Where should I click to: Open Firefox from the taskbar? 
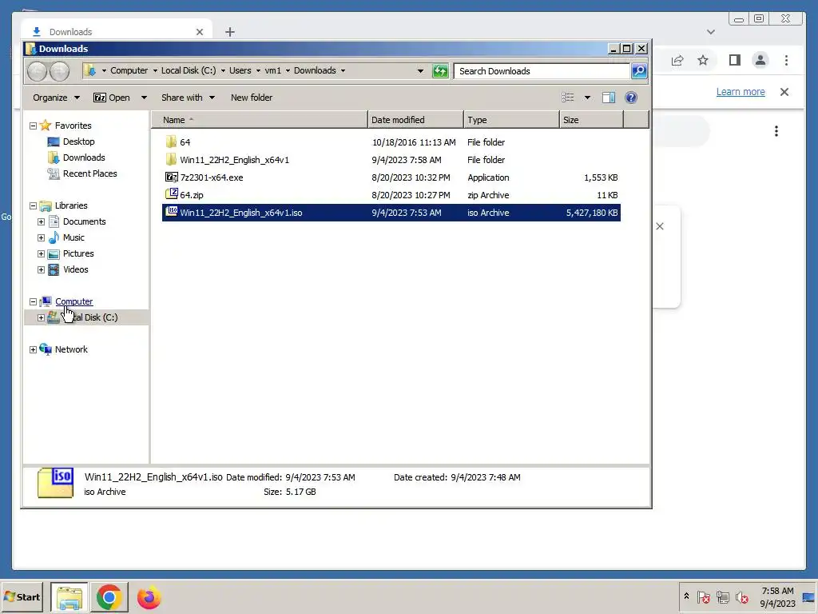pyautogui.click(x=149, y=597)
